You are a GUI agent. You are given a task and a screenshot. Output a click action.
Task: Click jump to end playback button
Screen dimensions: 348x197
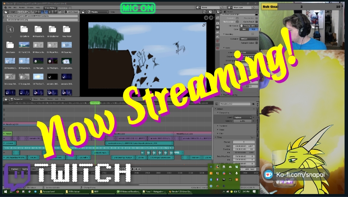139,169
